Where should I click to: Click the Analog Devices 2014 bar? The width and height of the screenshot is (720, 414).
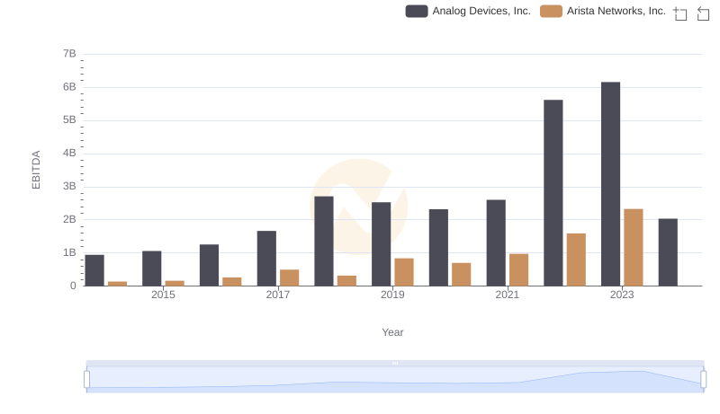[x=94, y=270]
